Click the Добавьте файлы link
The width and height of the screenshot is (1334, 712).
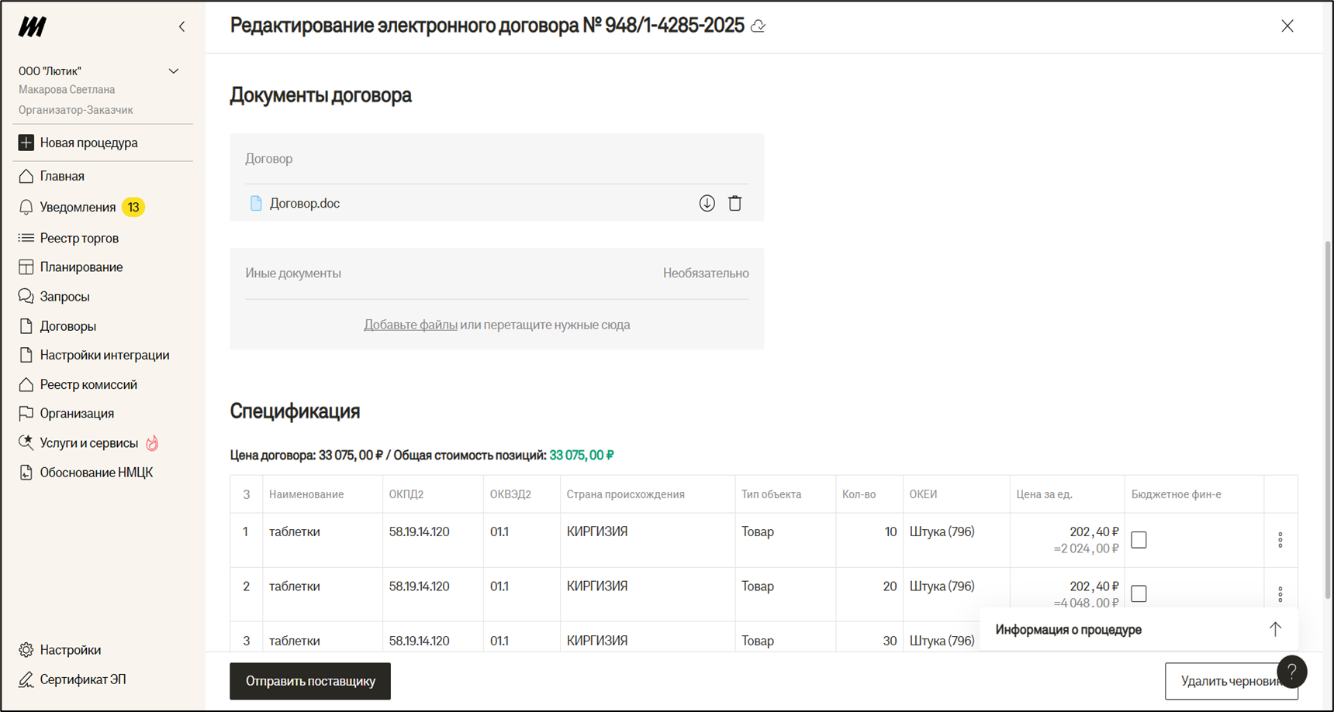[x=410, y=325]
